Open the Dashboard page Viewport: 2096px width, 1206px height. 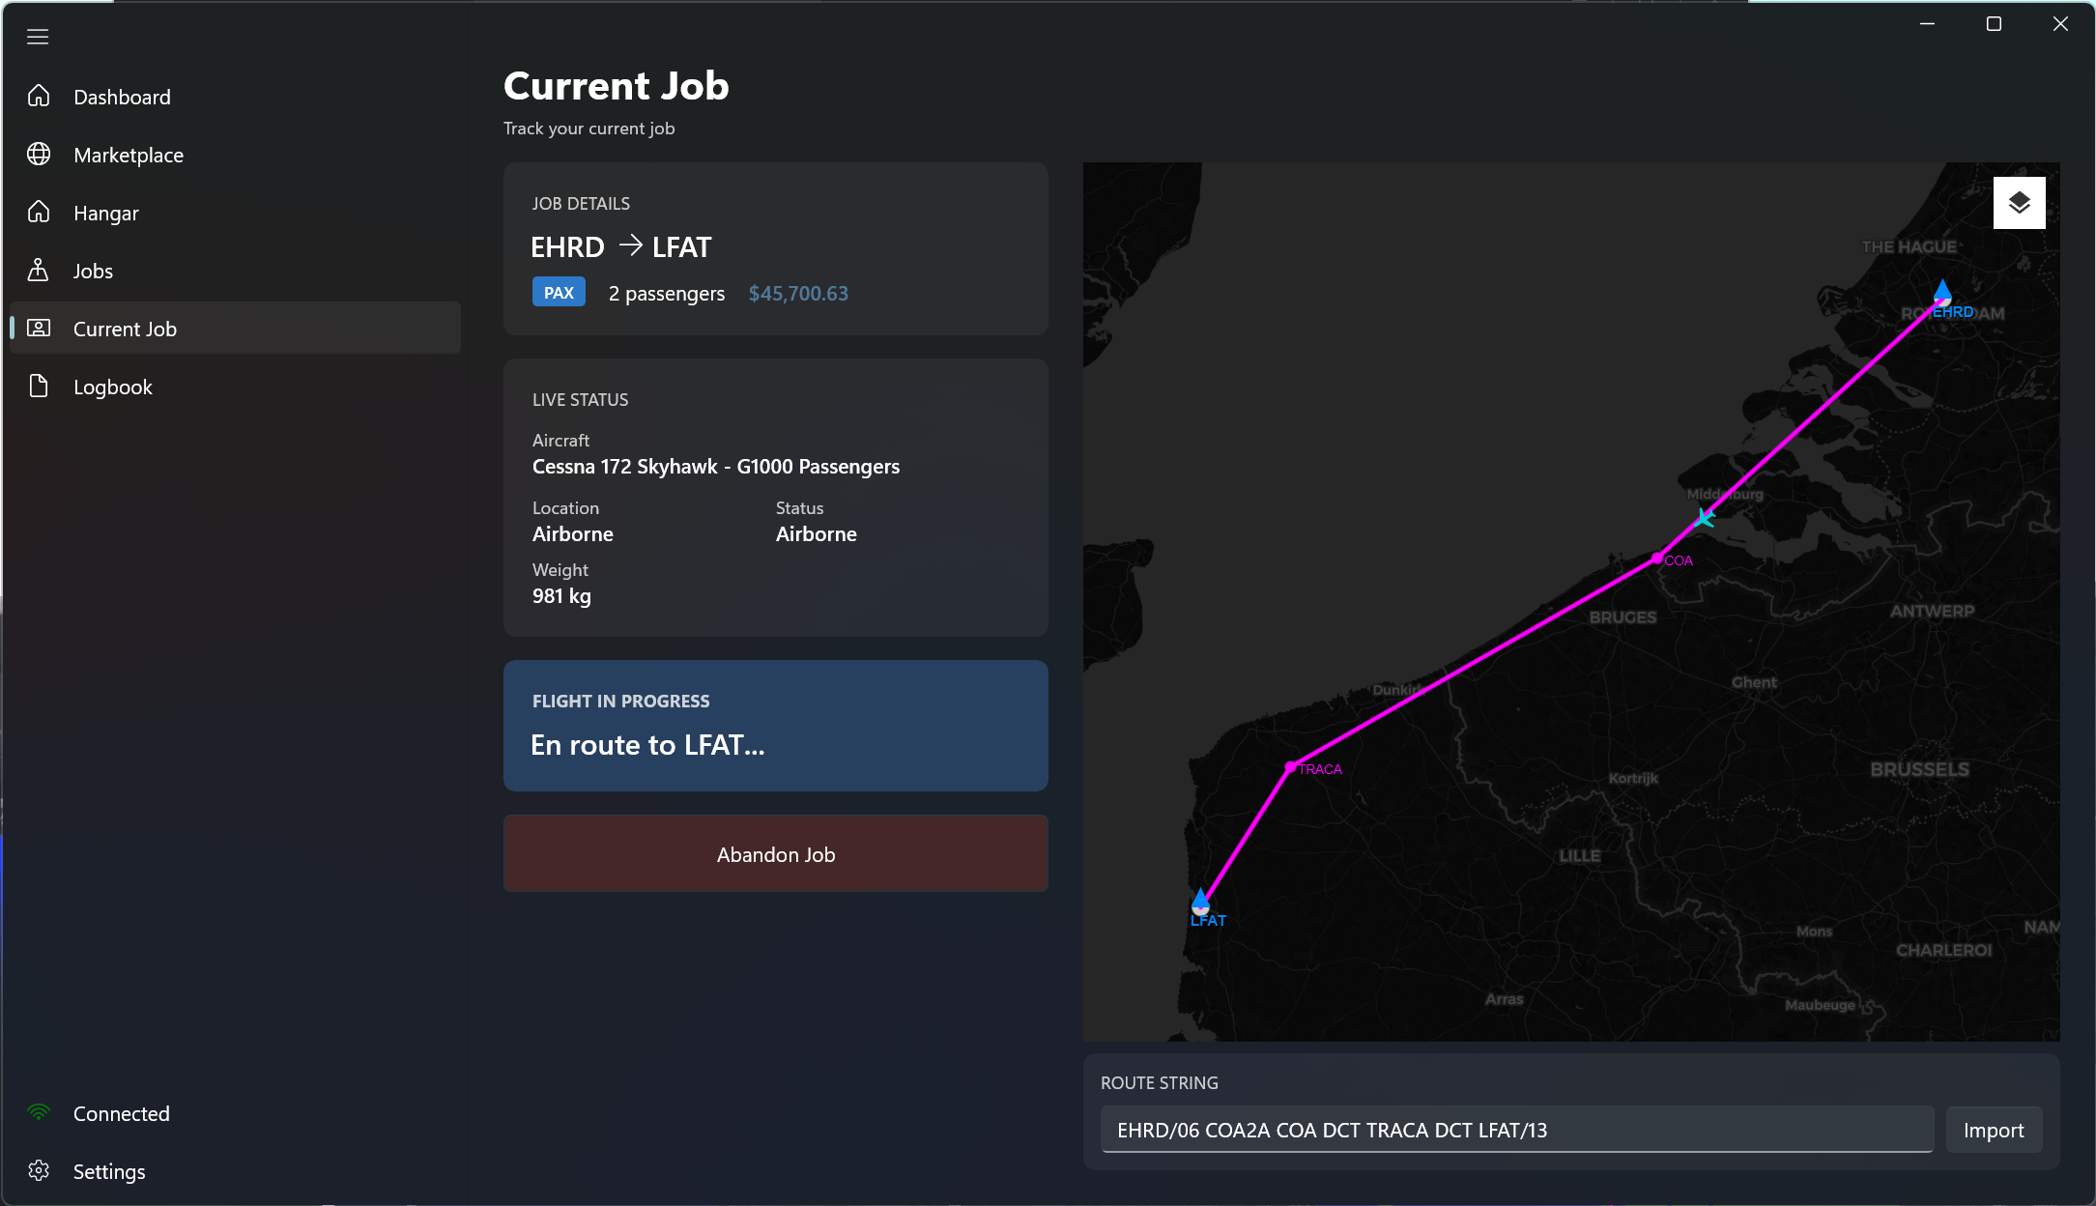pyautogui.click(x=122, y=97)
